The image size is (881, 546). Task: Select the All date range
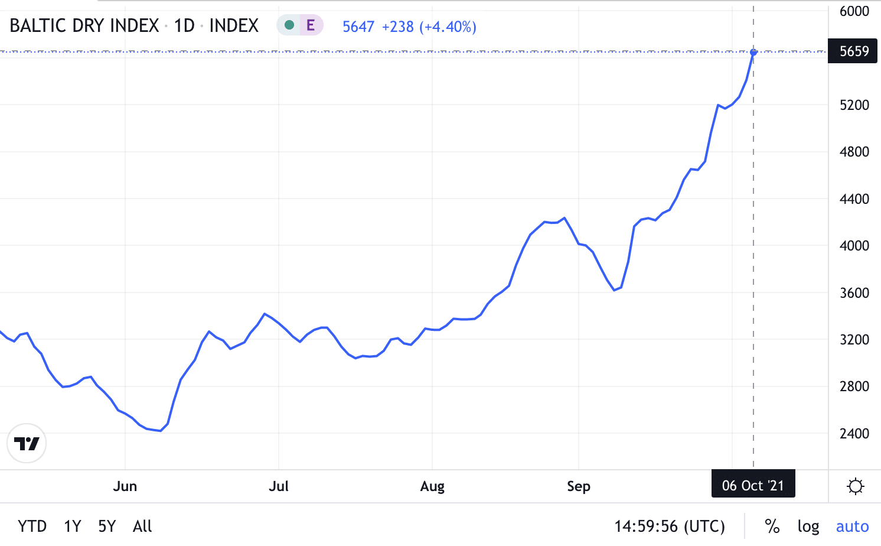142,526
